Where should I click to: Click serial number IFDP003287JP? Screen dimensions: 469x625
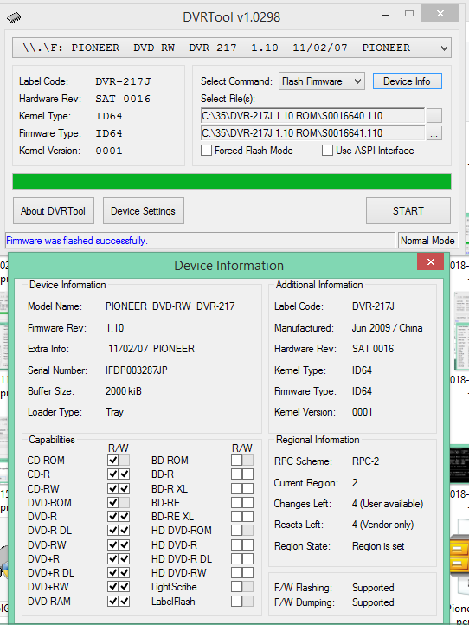pos(136,370)
